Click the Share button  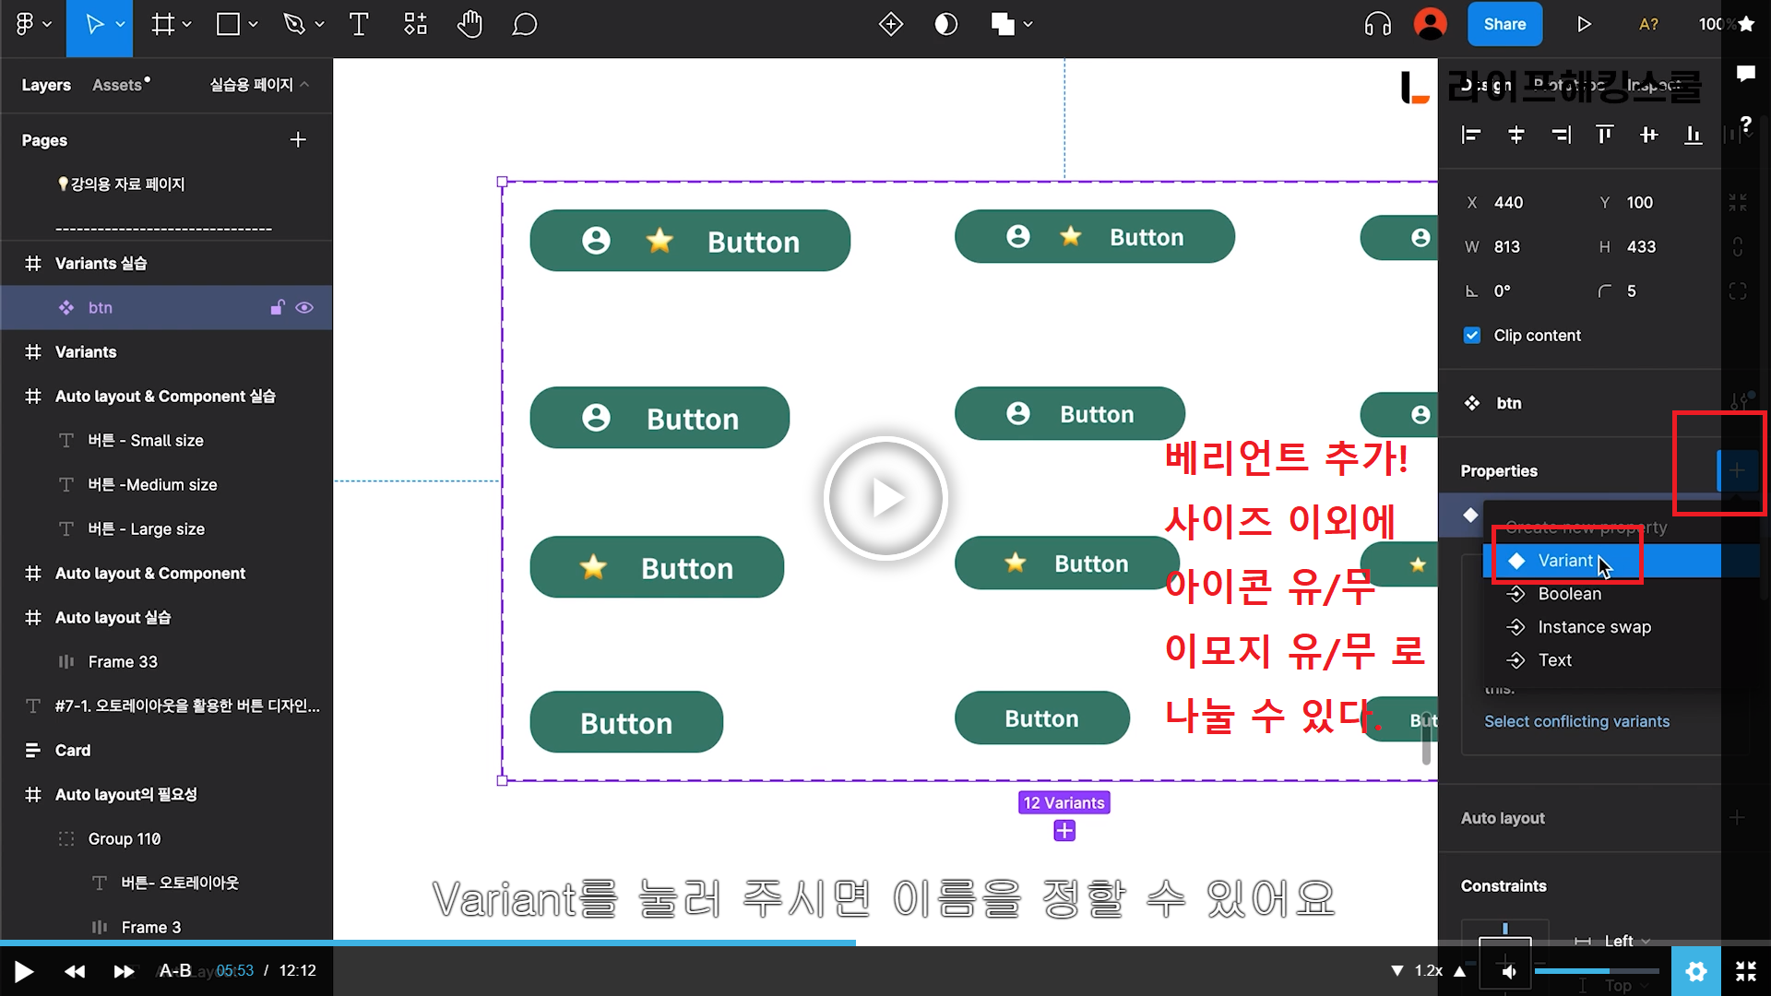pyautogui.click(x=1504, y=25)
